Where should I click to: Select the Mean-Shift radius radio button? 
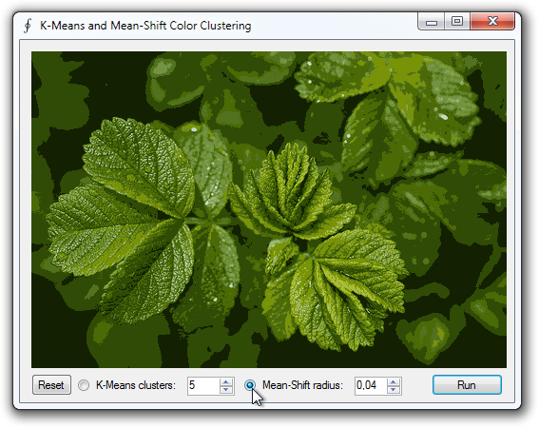point(250,385)
